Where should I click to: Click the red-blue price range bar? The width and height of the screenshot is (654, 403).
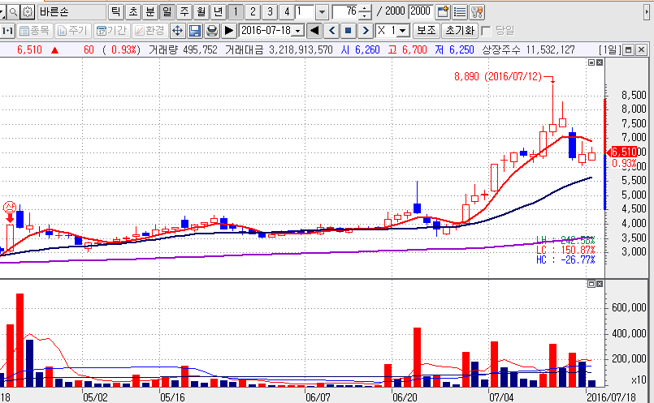click(605, 154)
